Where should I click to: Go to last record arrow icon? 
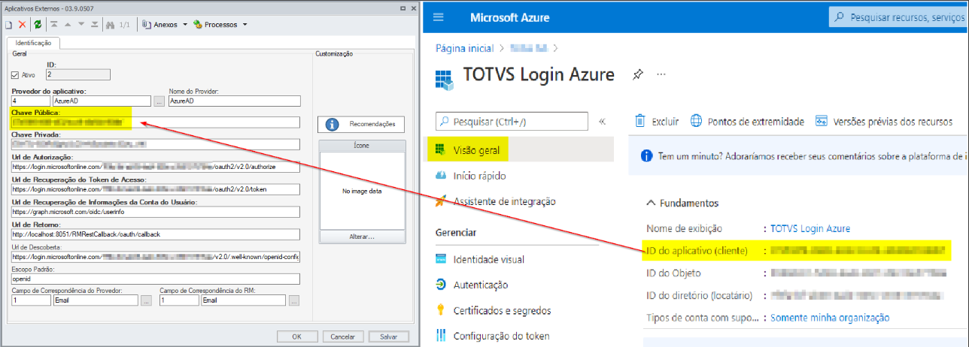(x=95, y=24)
